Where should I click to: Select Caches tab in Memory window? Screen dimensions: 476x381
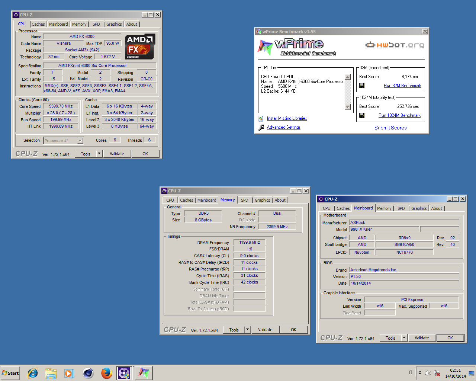click(187, 200)
